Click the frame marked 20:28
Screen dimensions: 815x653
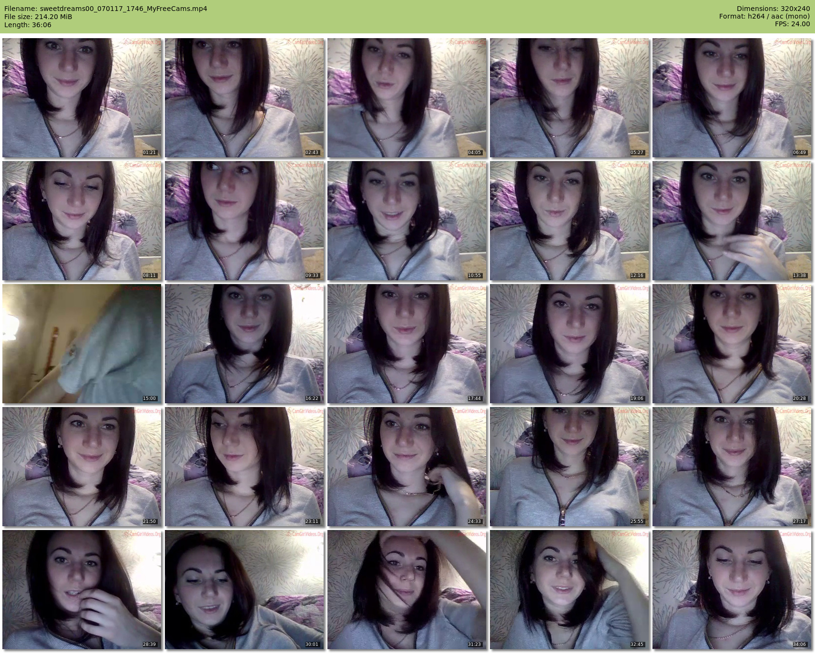pyautogui.click(x=732, y=344)
